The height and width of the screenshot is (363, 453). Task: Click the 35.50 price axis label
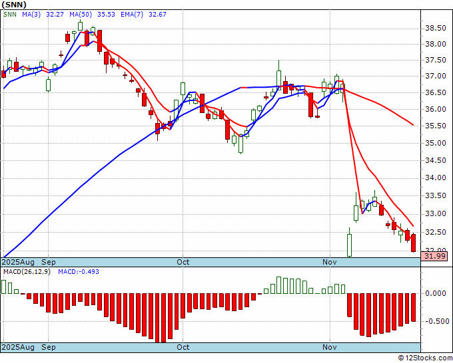pos(436,126)
